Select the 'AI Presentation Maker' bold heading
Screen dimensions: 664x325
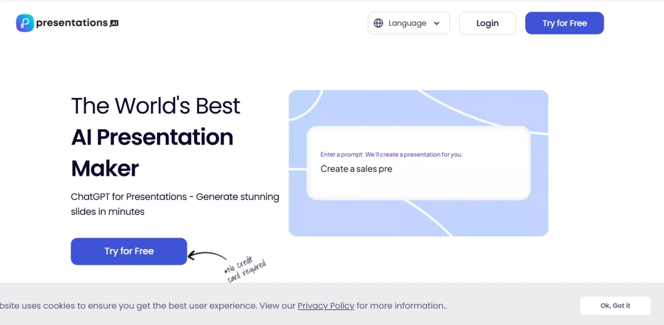(152, 152)
